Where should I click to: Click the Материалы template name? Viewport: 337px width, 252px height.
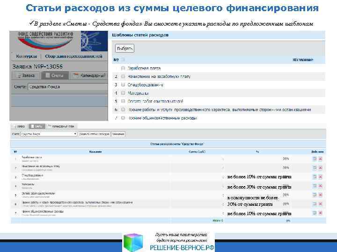(138, 93)
